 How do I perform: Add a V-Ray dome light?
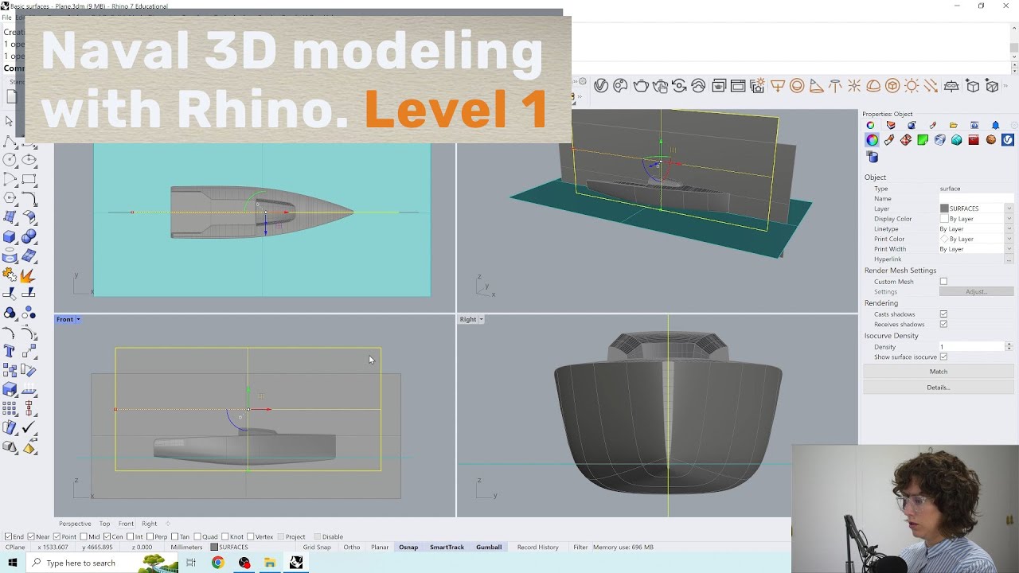tap(873, 86)
